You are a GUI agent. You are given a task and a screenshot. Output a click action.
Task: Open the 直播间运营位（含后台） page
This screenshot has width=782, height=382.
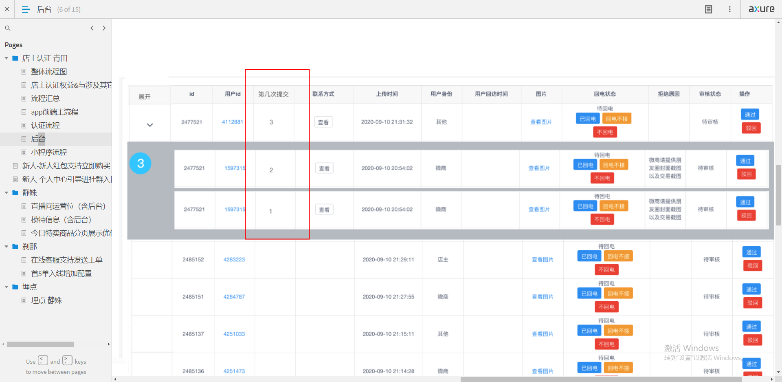pyautogui.click(x=68, y=206)
